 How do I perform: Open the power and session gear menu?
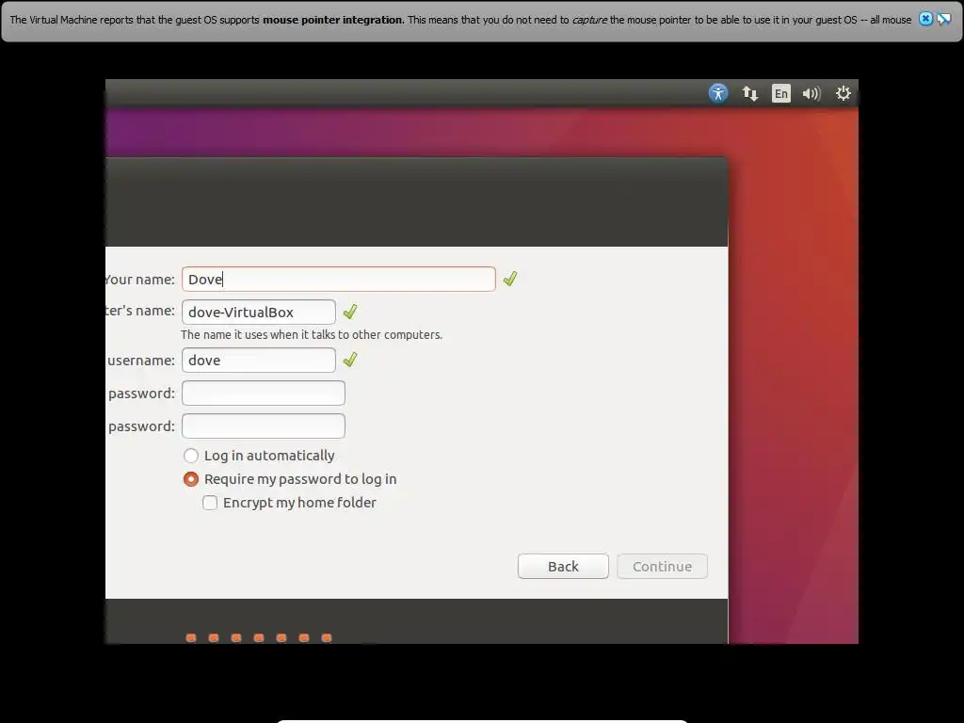click(x=843, y=93)
